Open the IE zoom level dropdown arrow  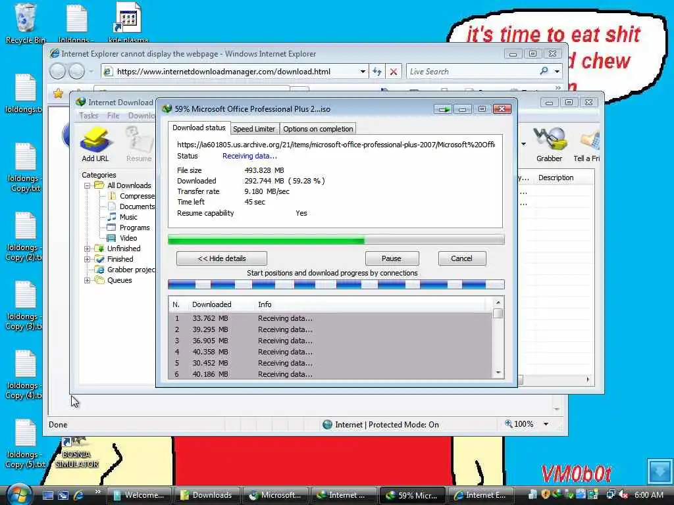click(x=546, y=424)
